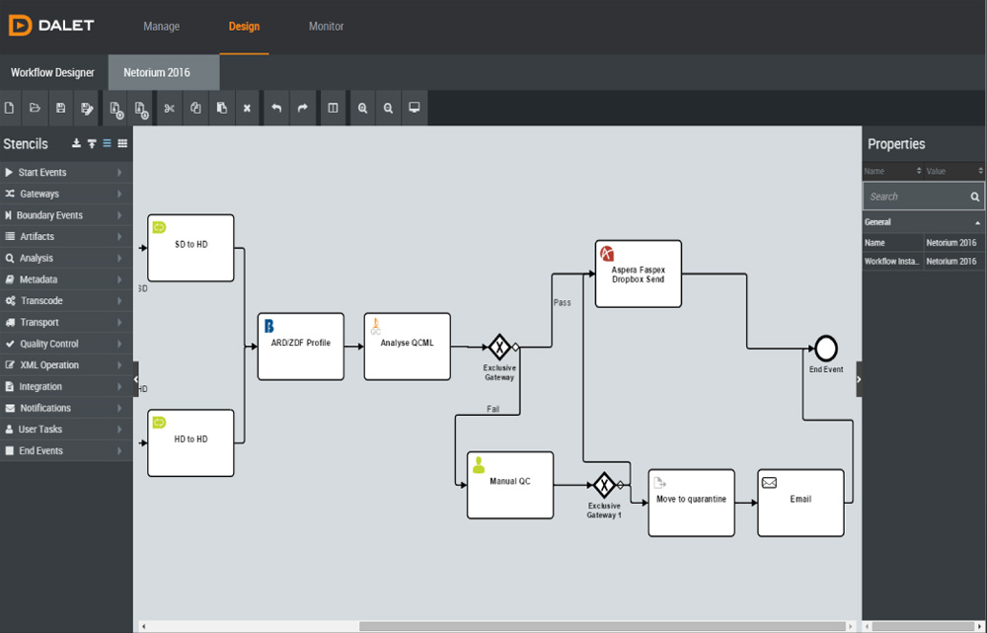Sort properties by the Value column
987x633 pixels.
click(954, 171)
